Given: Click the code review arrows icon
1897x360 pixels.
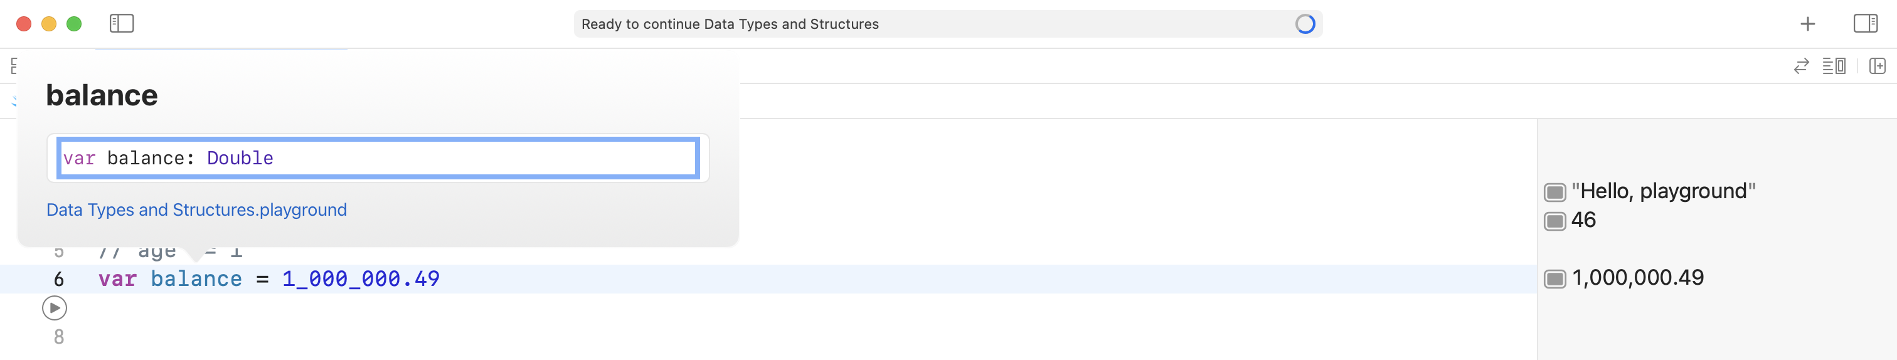Looking at the screenshot, I should tap(1800, 66).
